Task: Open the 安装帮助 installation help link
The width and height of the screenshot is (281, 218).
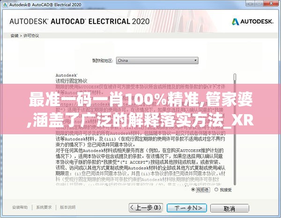Action: pyautogui.click(x=20, y=207)
